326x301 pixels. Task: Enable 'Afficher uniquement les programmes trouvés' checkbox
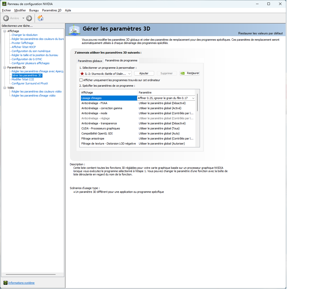pos(81,80)
